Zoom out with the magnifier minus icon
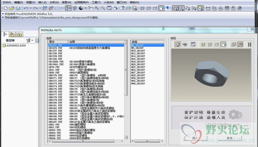 tap(103, 8)
